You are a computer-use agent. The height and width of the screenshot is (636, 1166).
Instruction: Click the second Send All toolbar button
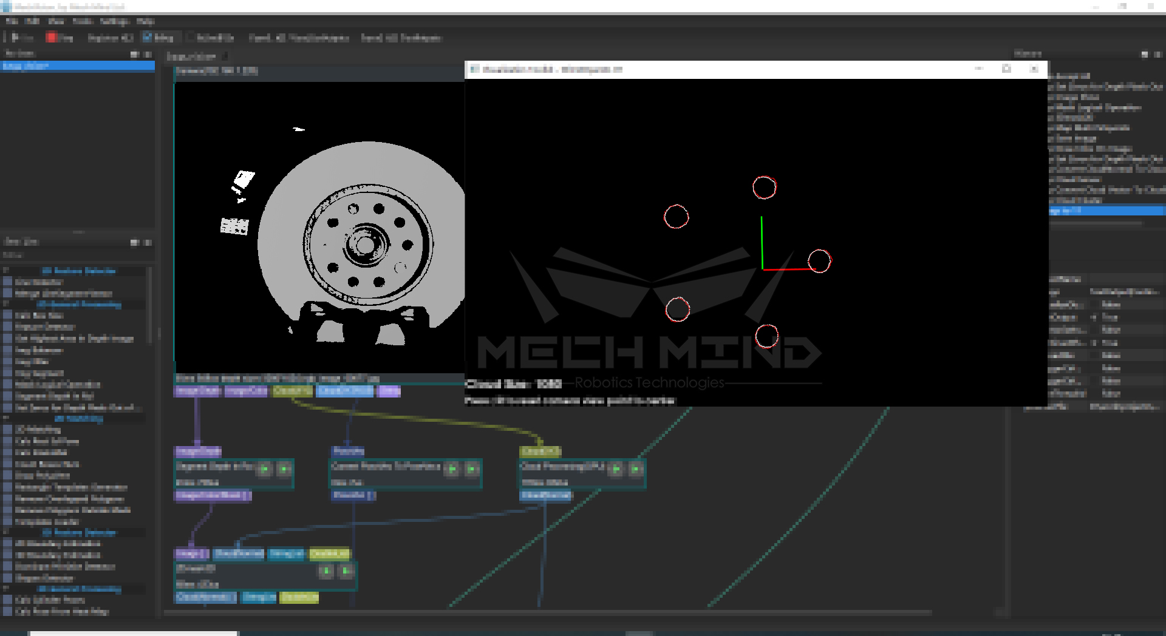point(401,38)
